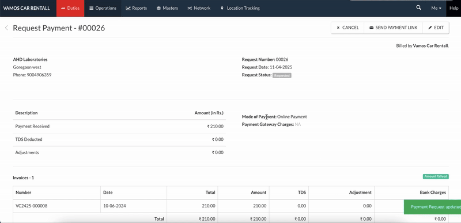The width and height of the screenshot is (461, 223).
Task: Click the Payment Received amount ₹ 210.00
Action: (215, 126)
